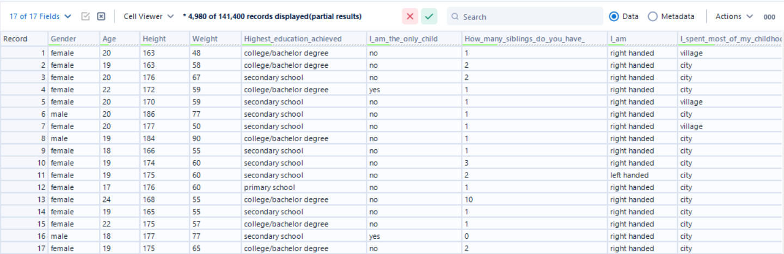Click Gender cell 'male' in record 16

click(x=73, y=236)
